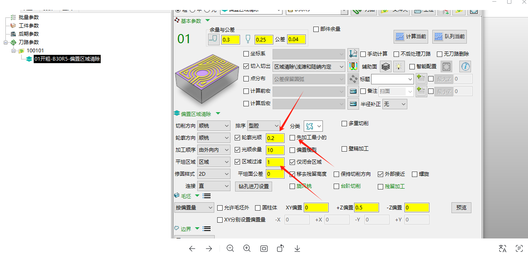Screen dimensions: 528x253
Task: Click the thickness icon before the 0.3 allowance
Action: click(x=213, y=39)
